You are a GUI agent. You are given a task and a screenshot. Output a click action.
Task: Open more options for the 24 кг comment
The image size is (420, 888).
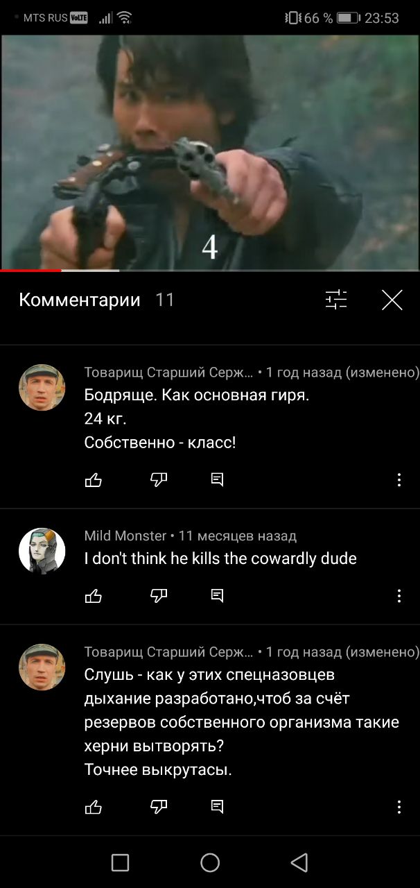tap(399, 479)
